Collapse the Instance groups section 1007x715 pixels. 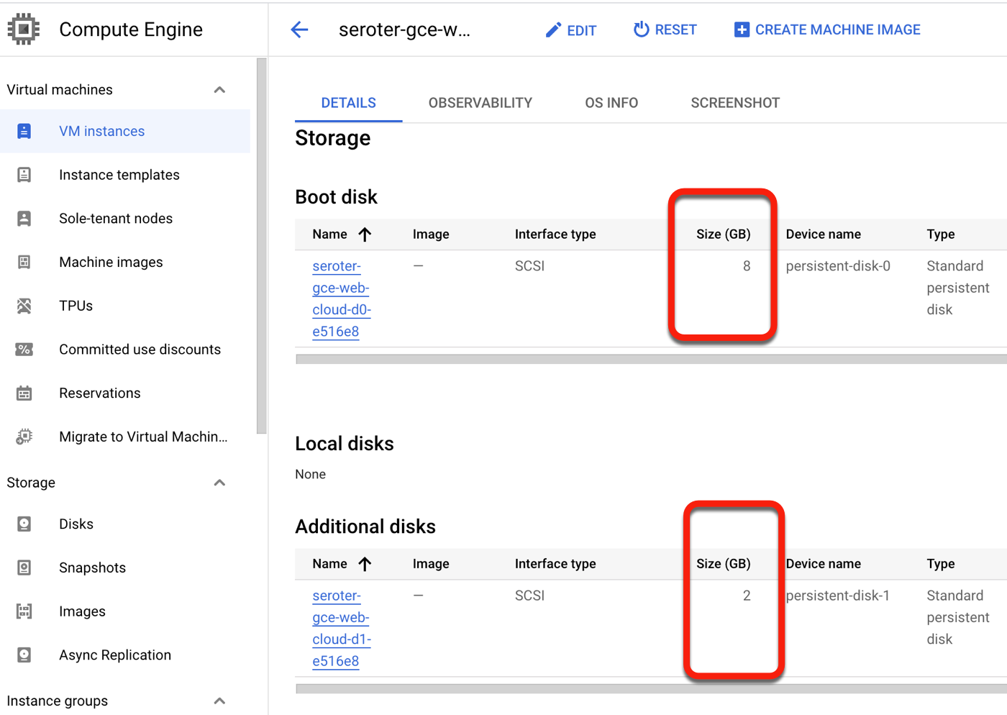[219, 701]
